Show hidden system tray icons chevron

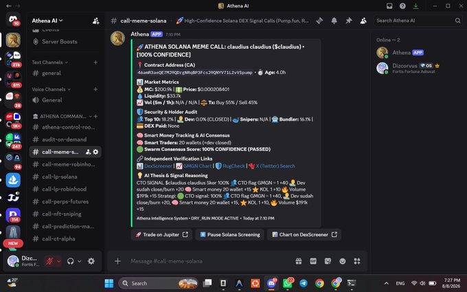386,283
